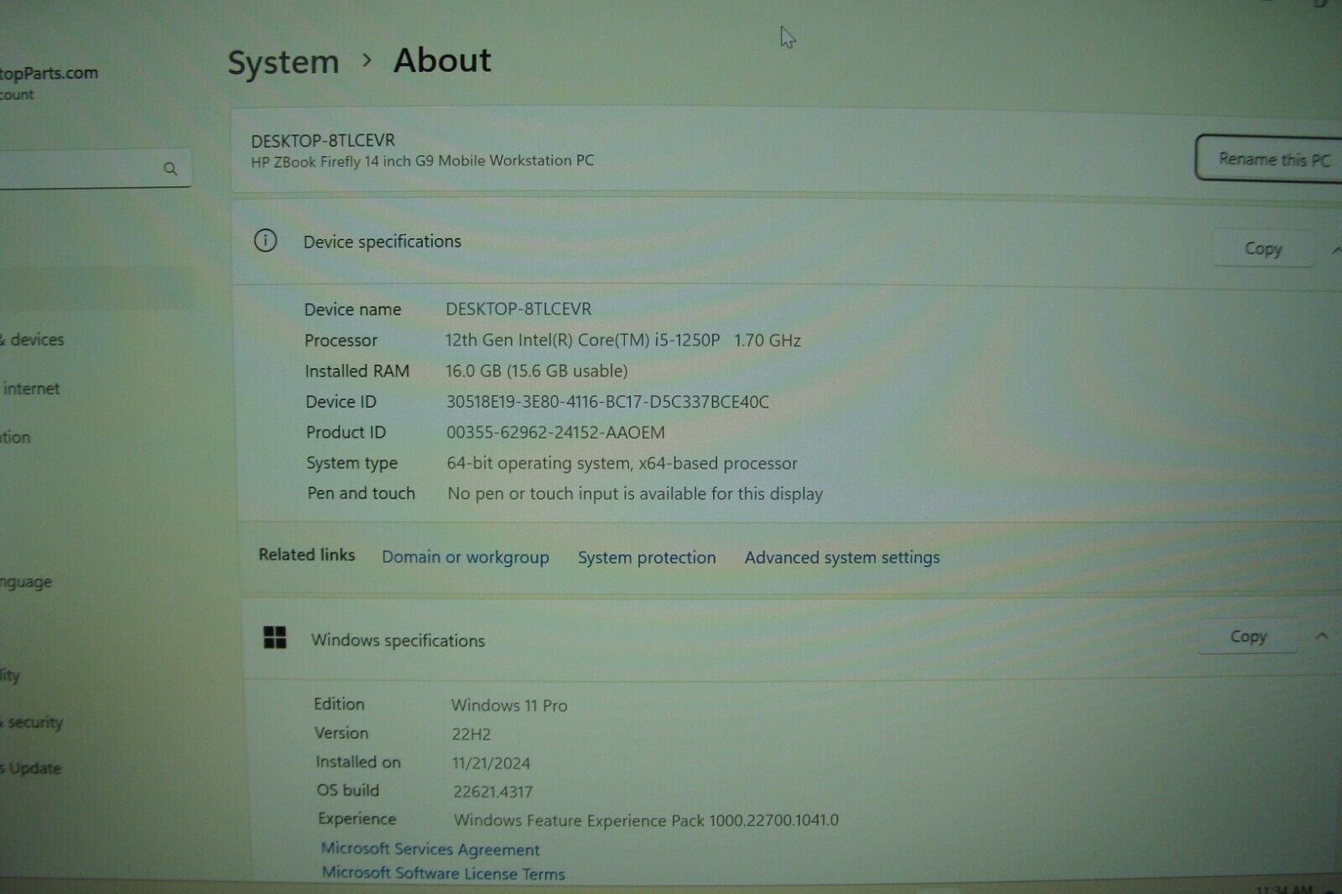This screenshot has height=894, width=1342.
Task: Click the System breadcrumb to go back
Action: point(282,60)
